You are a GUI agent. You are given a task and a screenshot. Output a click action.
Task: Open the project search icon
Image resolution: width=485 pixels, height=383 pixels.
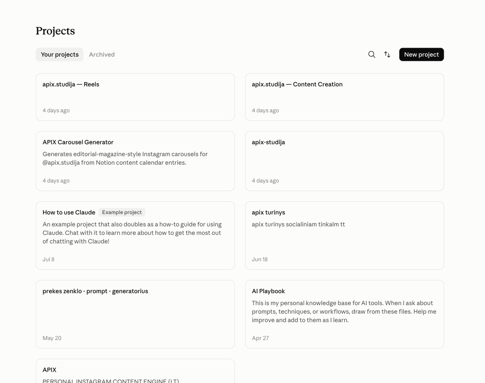pos(372,54)
